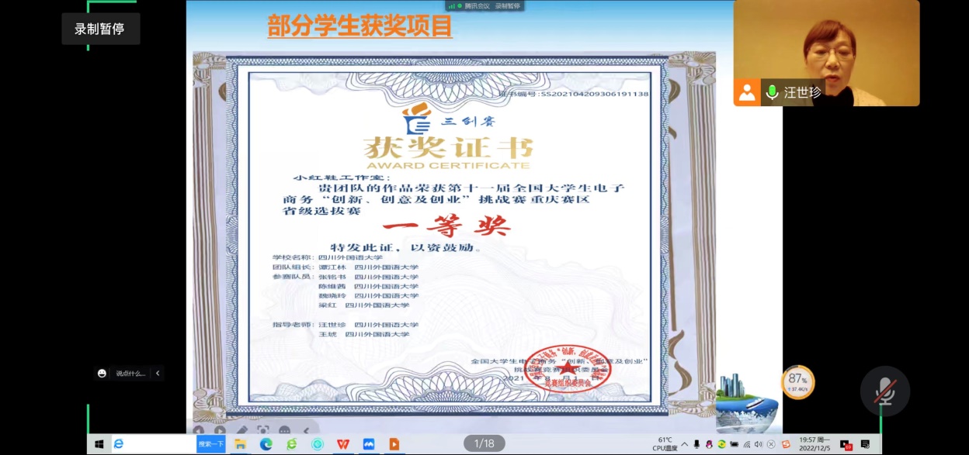Open File Explorer from the taskbar

pyautogui.click(x=241, y=444)
